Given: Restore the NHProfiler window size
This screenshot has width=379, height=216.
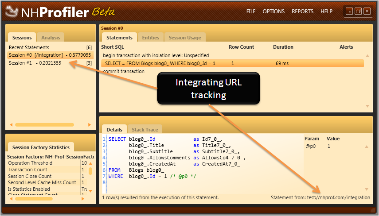Looking at the screenshot, I should [358, 11].
